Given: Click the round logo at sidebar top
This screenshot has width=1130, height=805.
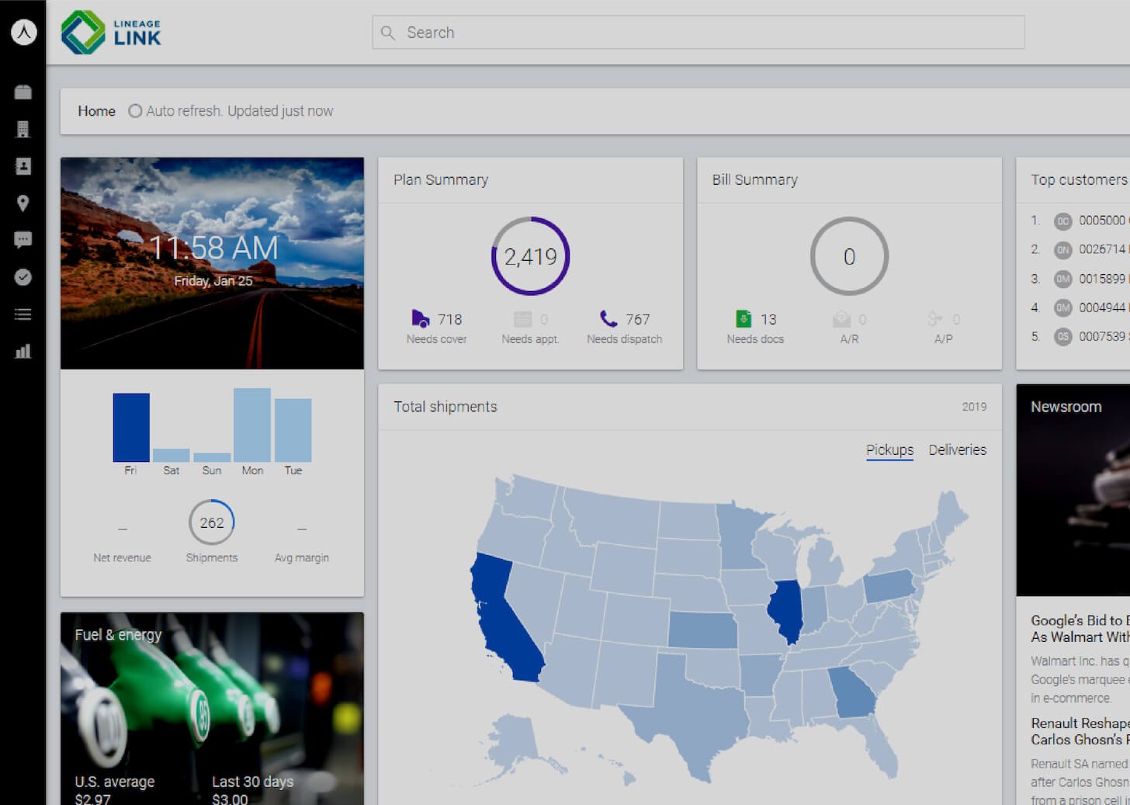Looking at the screenshot, I should pyautogui.click(x=23, y=32).
